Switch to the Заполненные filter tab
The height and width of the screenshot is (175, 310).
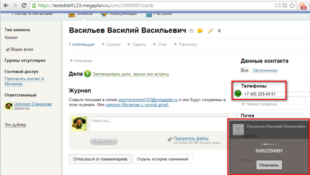click(265, 70)
